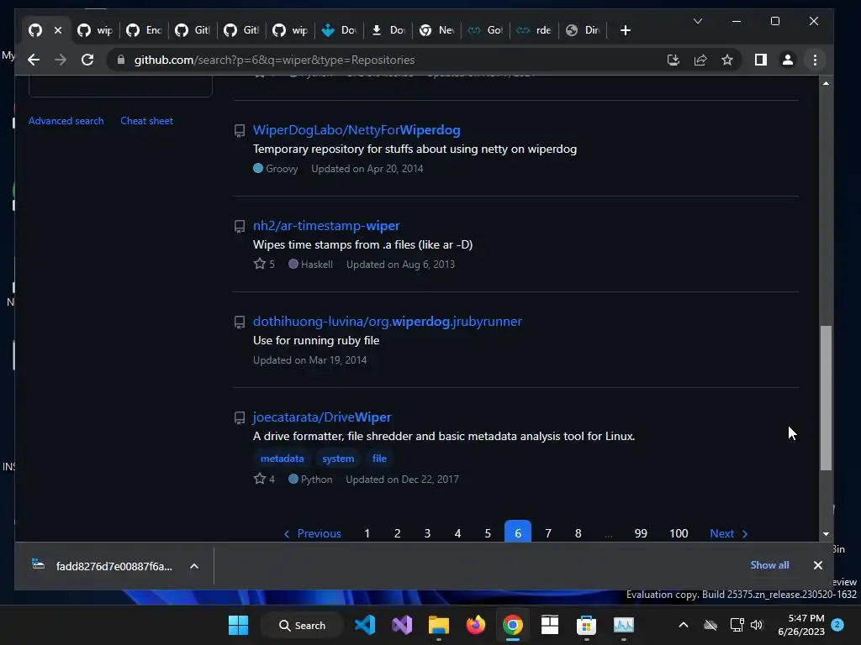Image resolution: width=861 pixels, height=645 pixels.
Task: Go to results page 1
Action: click(x=367, y=533)
